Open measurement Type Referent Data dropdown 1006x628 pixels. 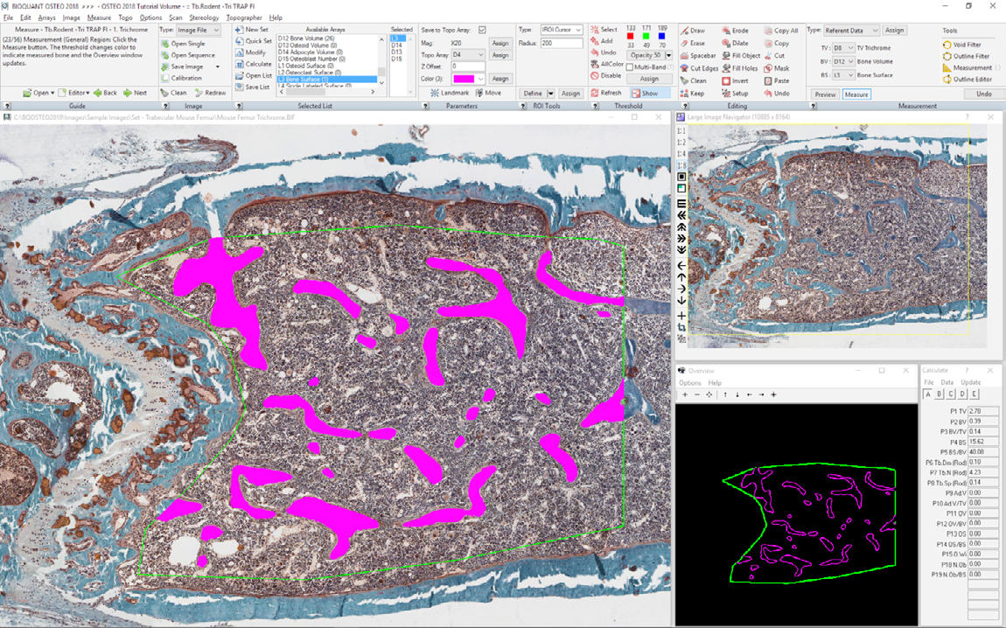[851, 30]
